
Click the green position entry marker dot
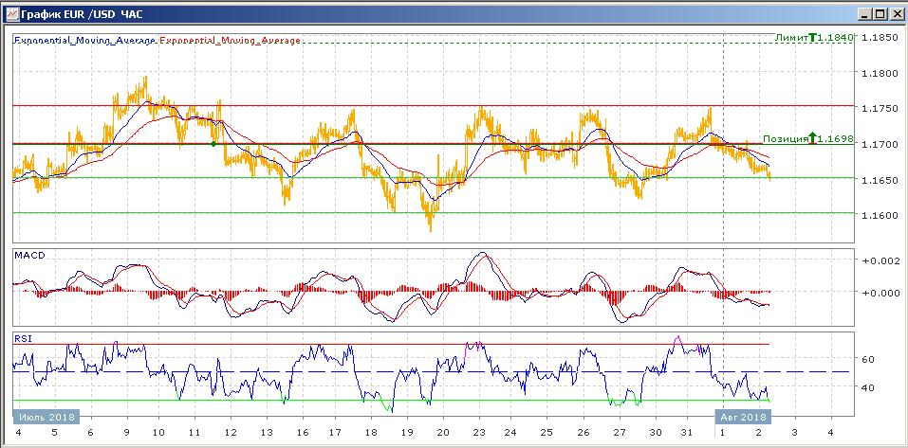point(213,144)
